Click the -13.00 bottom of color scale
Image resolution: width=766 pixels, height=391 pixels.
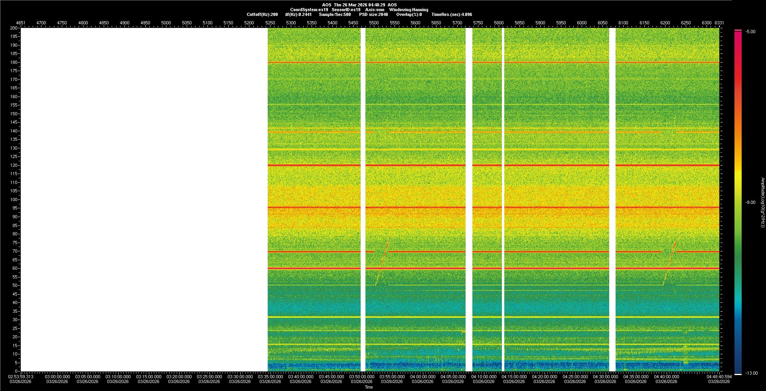[751, 373]
